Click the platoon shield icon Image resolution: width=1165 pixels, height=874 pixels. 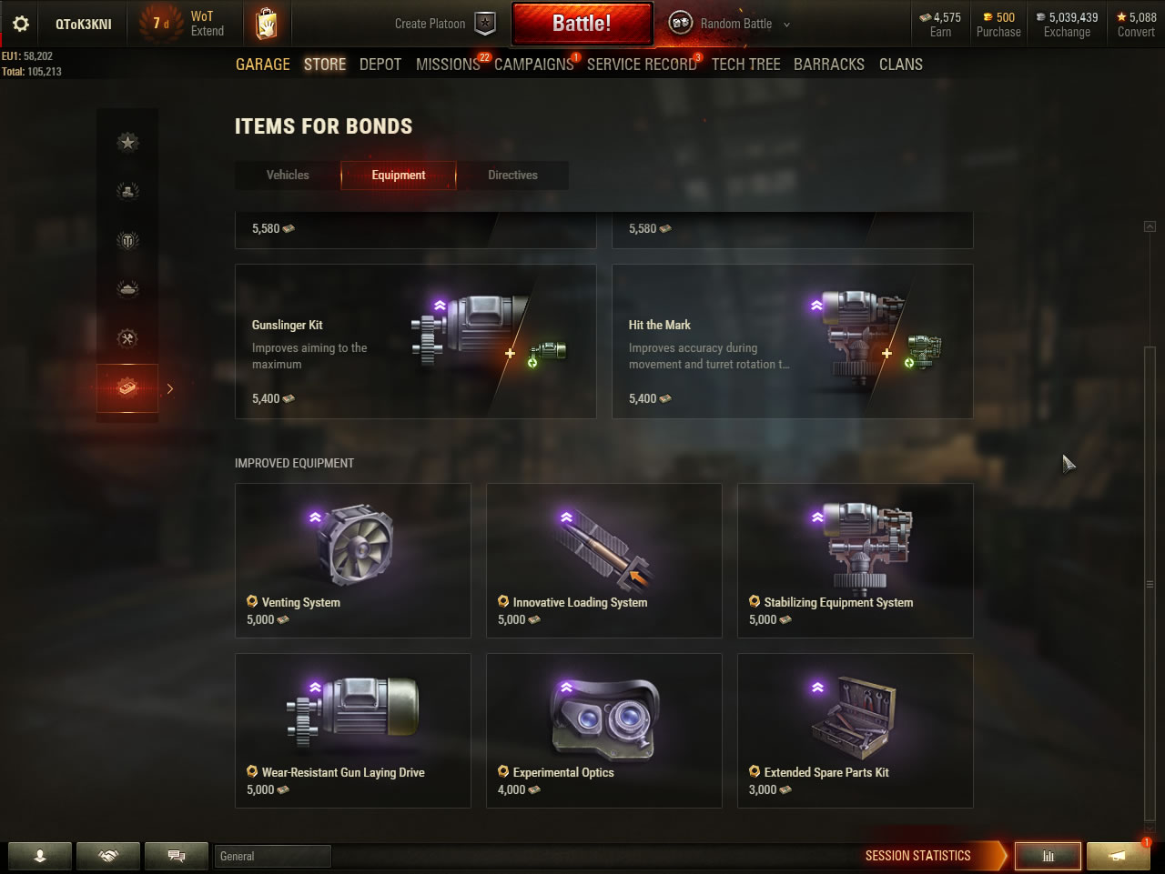pos(486,24)
